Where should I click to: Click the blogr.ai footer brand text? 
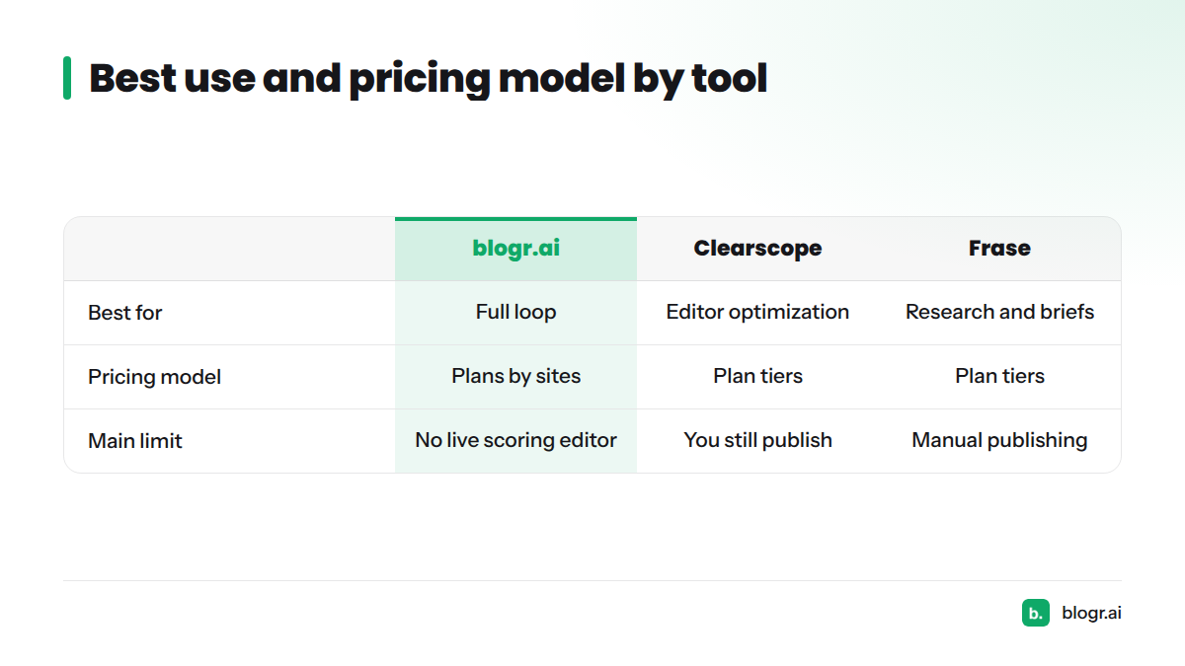pyautogui.click(x=1091, y=613)
